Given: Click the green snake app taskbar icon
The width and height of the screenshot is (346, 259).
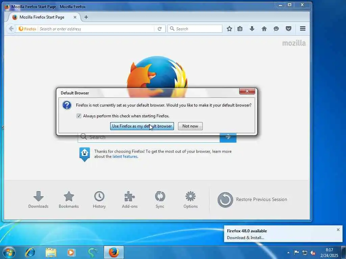Looking at the screenshot, I should tap(93, 252).
